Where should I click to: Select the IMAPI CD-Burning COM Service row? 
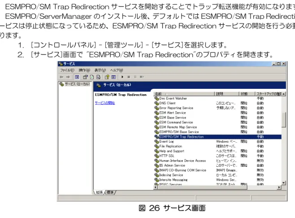pyautogui.click(x=218, y=170)
